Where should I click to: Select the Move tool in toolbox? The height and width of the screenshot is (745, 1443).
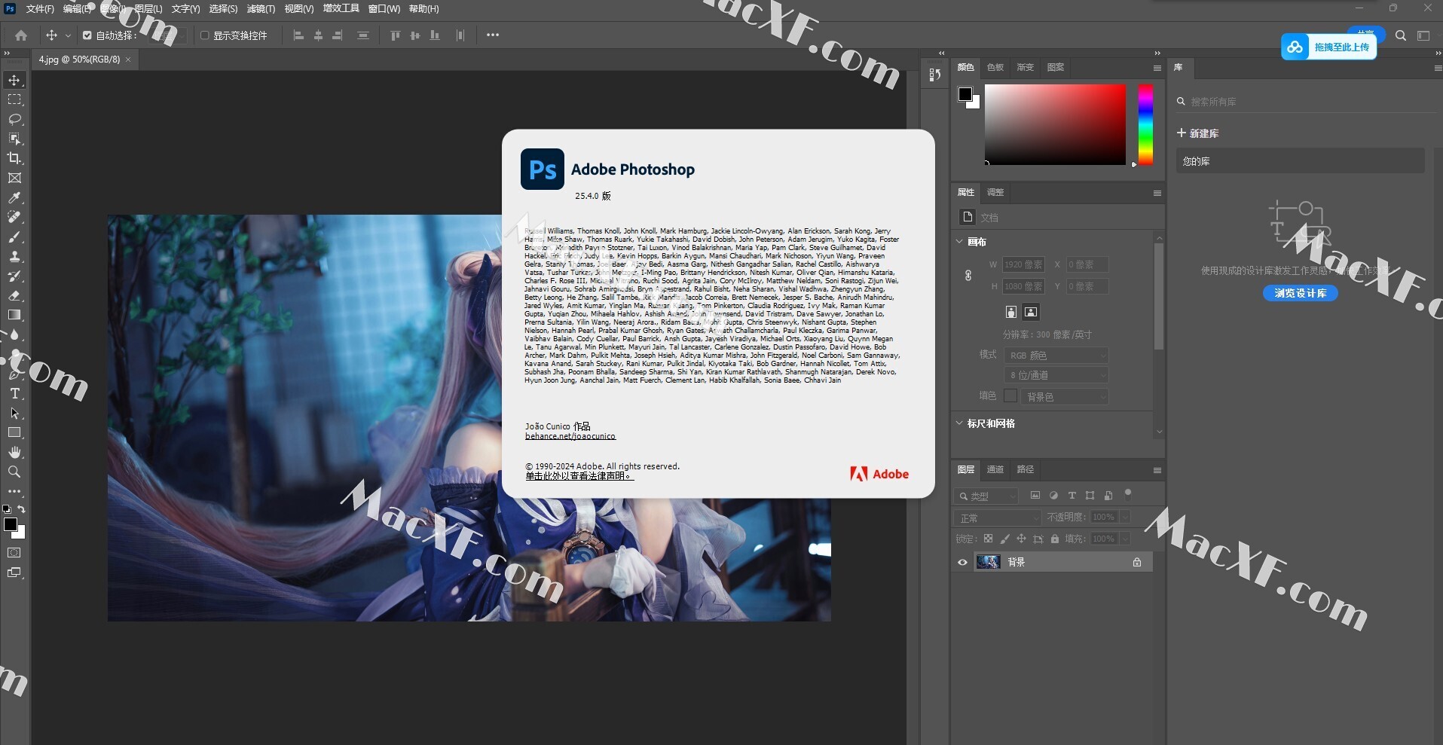click(x=14, y=80)
